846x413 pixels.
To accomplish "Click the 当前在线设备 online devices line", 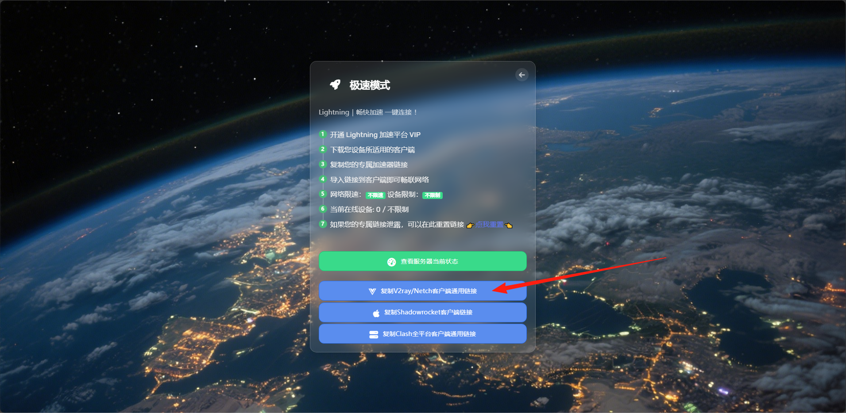I will pos(369,209).
